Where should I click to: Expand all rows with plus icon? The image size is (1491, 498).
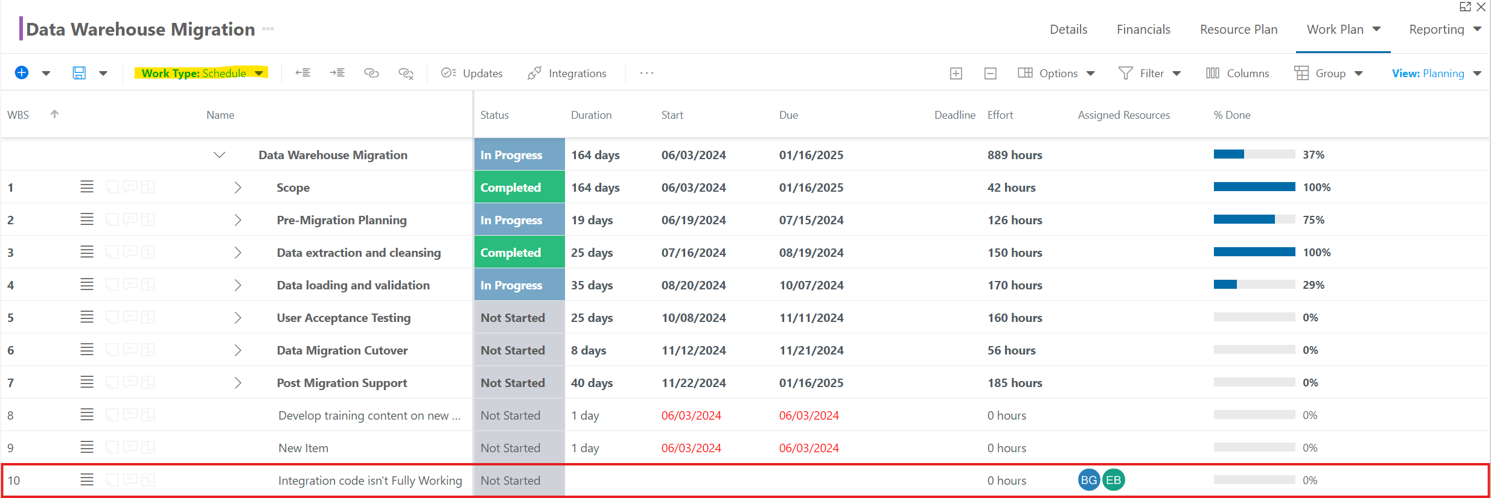point(956,74)
